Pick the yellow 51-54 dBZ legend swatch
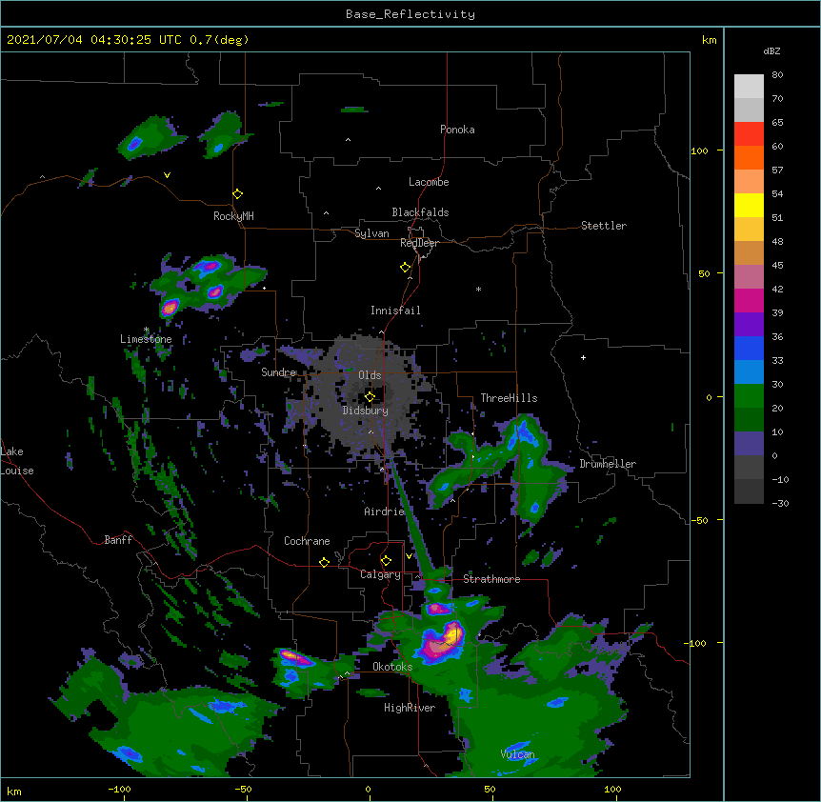 pos(749,205)
